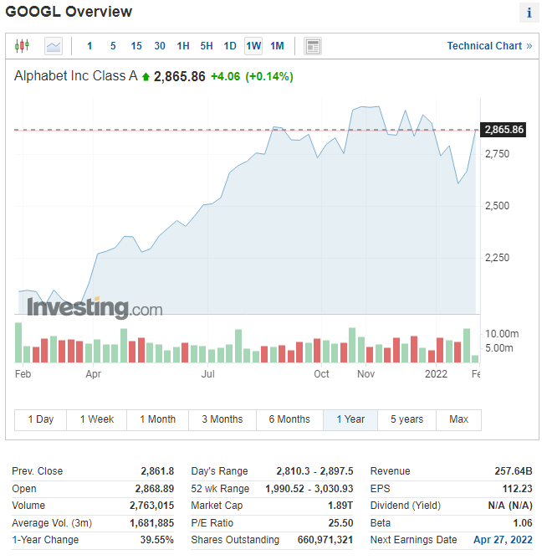This screenshot has height=560, width=547.
Task: Choose the 5H interval
Action: coord(207,46)
